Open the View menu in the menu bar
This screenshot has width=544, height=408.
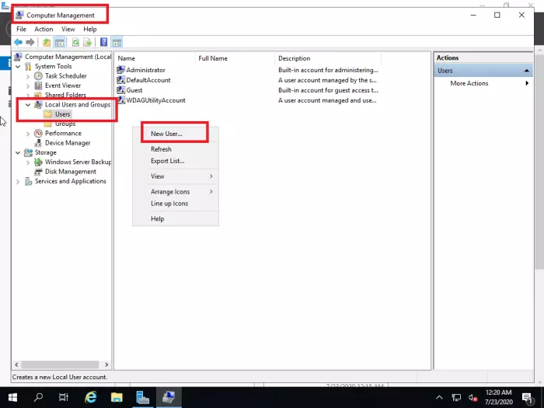coord(68,30)
